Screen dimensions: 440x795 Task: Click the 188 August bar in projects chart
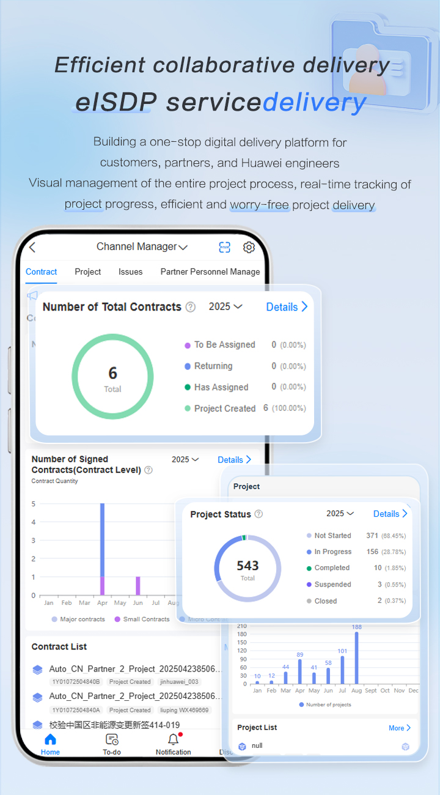[356, 657]
